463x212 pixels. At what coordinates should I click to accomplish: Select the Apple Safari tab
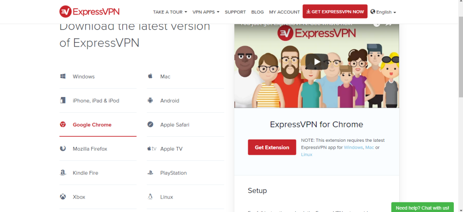pos(186,125)
